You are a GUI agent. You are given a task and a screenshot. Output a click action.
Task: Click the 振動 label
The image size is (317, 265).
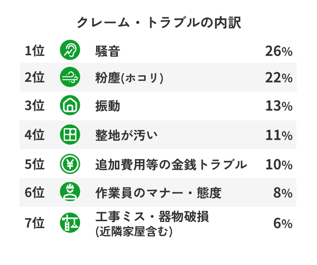(108, 106)
